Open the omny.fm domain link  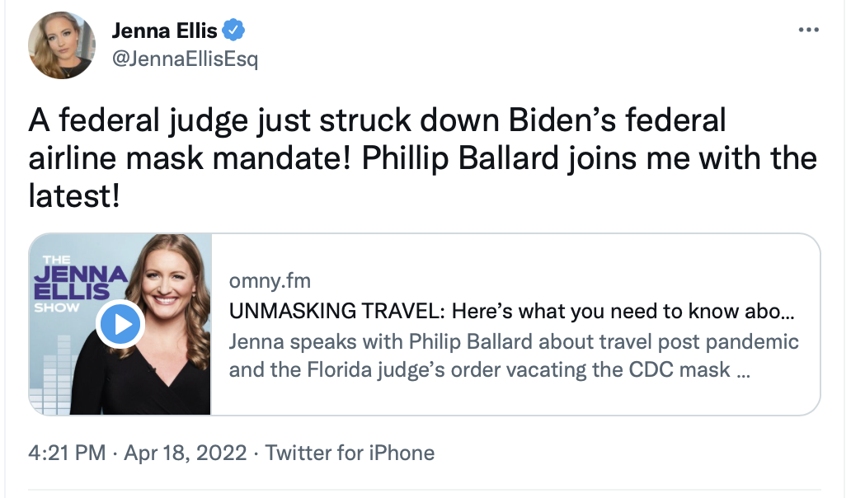270,281
